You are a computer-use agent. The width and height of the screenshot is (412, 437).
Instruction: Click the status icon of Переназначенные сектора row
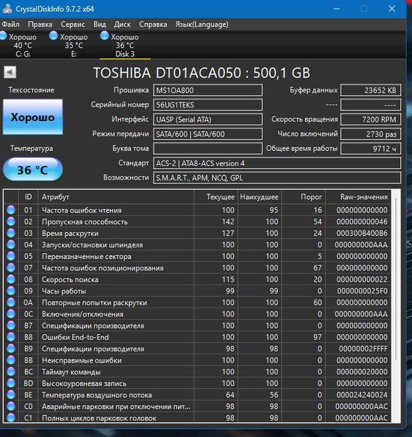click(x=11, y=256)
